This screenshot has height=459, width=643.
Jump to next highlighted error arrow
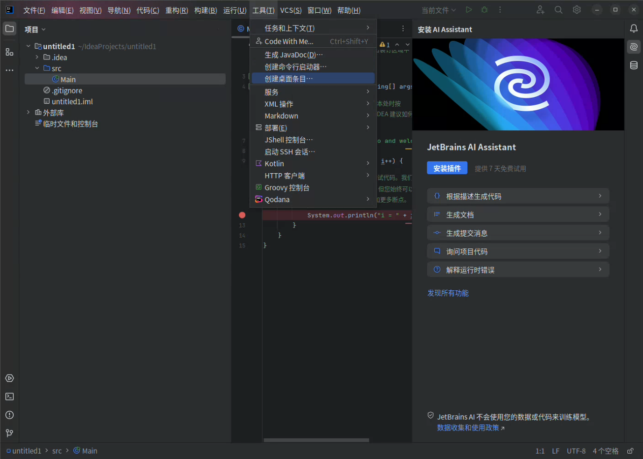pos(407,45)
